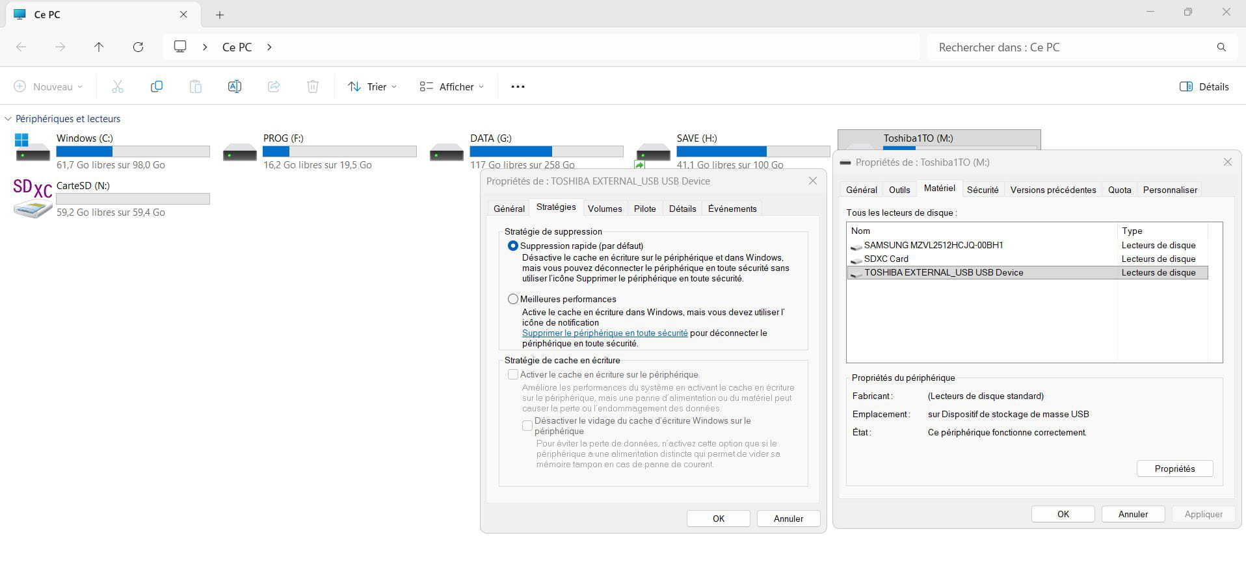
Task: Open Supprimer le périphérique en toute sécurité link
Action: point(605,333)
